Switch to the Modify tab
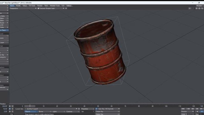Image resolution: width=204 pixels, height=115 pixels. click(x=18, y=6)
